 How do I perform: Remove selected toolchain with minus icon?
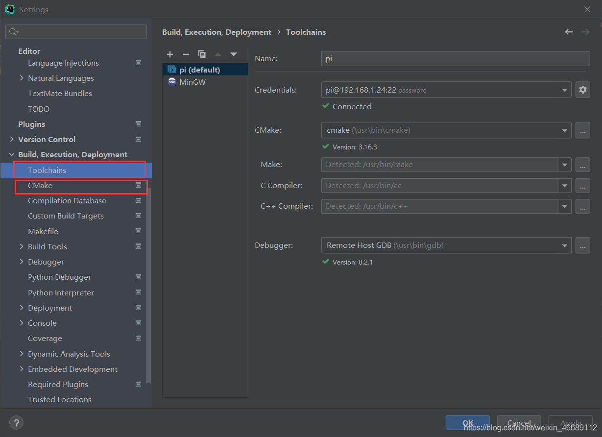click(186, 54)
